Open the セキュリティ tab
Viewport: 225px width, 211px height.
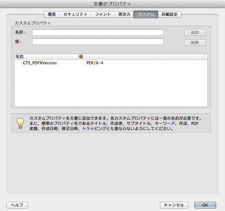[75, 14]
